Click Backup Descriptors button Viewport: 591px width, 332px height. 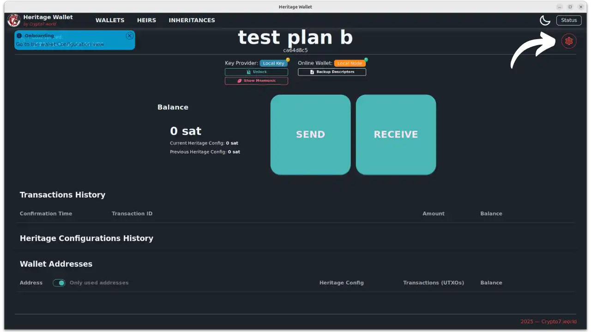point(332,72)
